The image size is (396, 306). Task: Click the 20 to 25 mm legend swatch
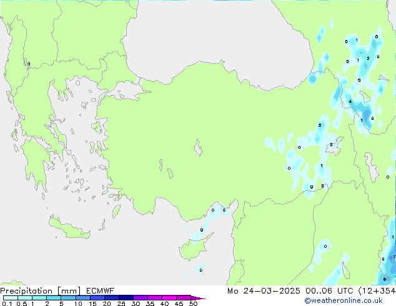pos(111,298)
